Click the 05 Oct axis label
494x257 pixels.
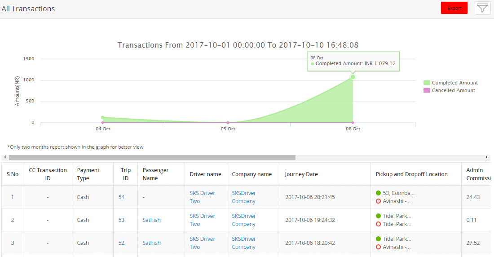tap(228, 129)
